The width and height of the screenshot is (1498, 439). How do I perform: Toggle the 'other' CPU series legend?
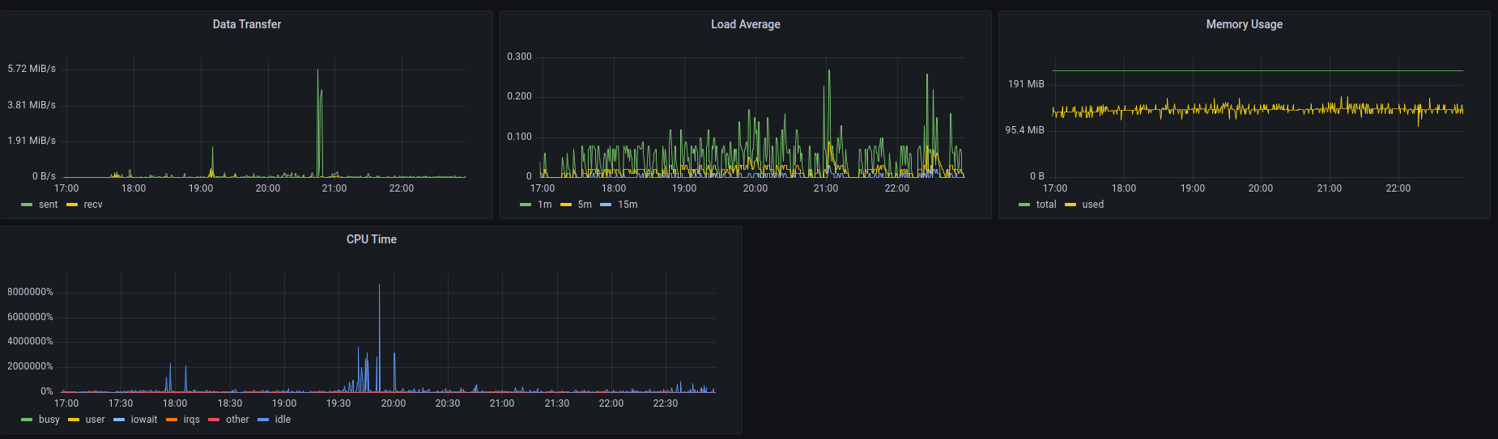237,420
